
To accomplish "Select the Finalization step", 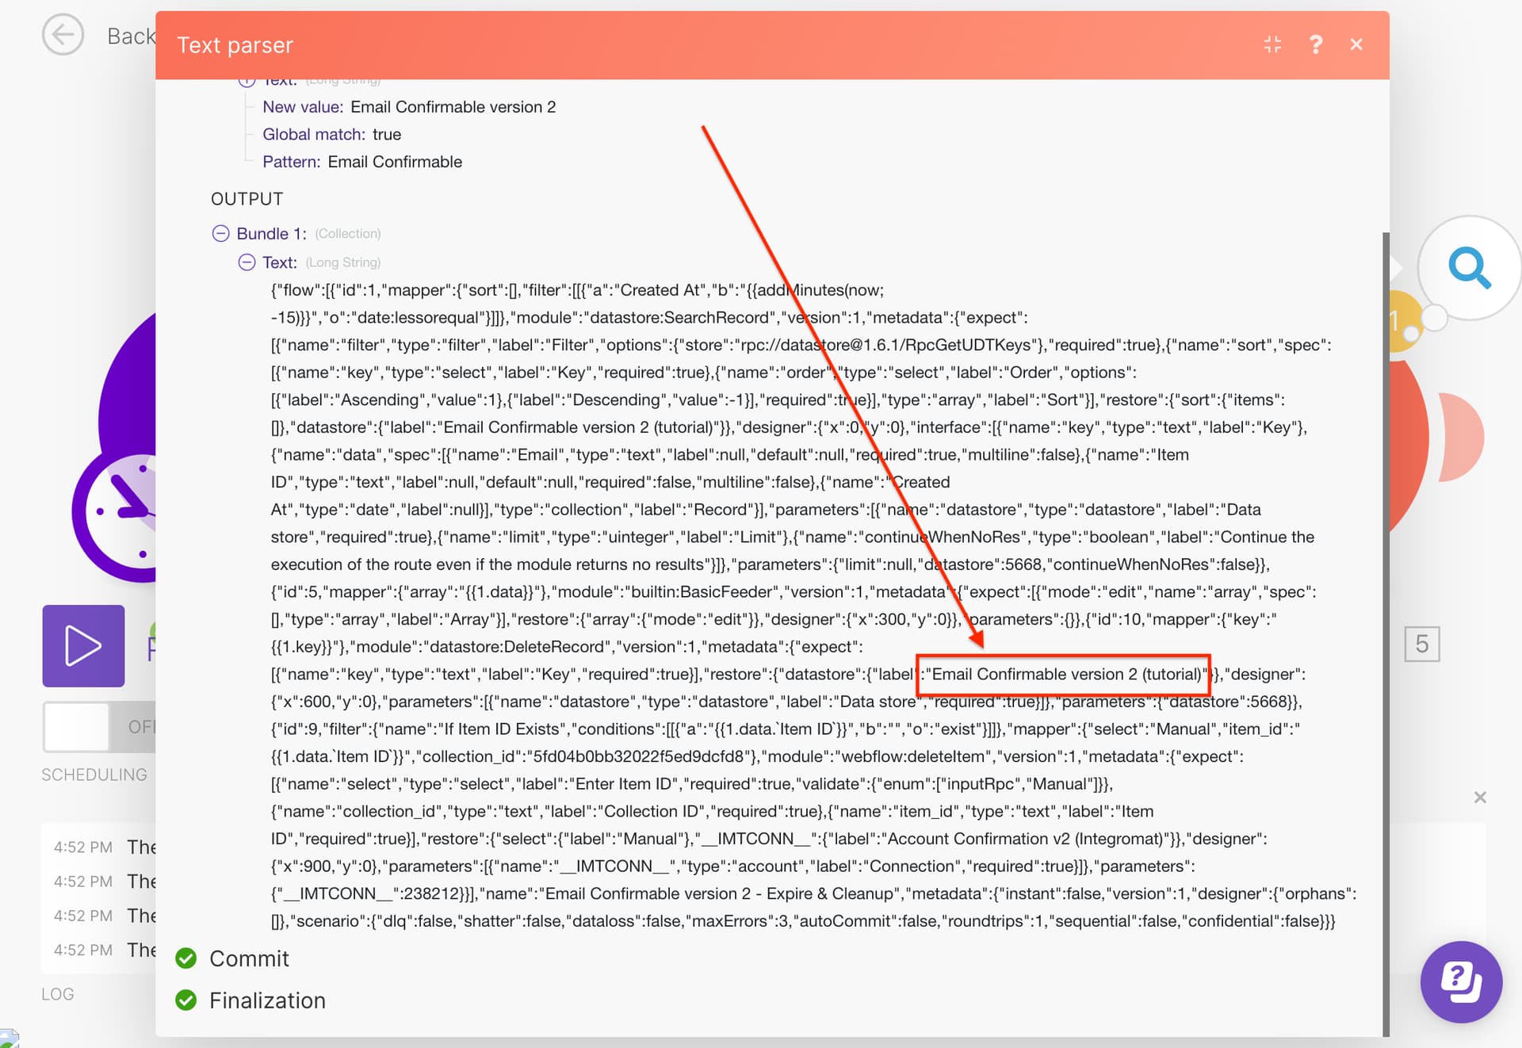I will (x=267, y=1000).
